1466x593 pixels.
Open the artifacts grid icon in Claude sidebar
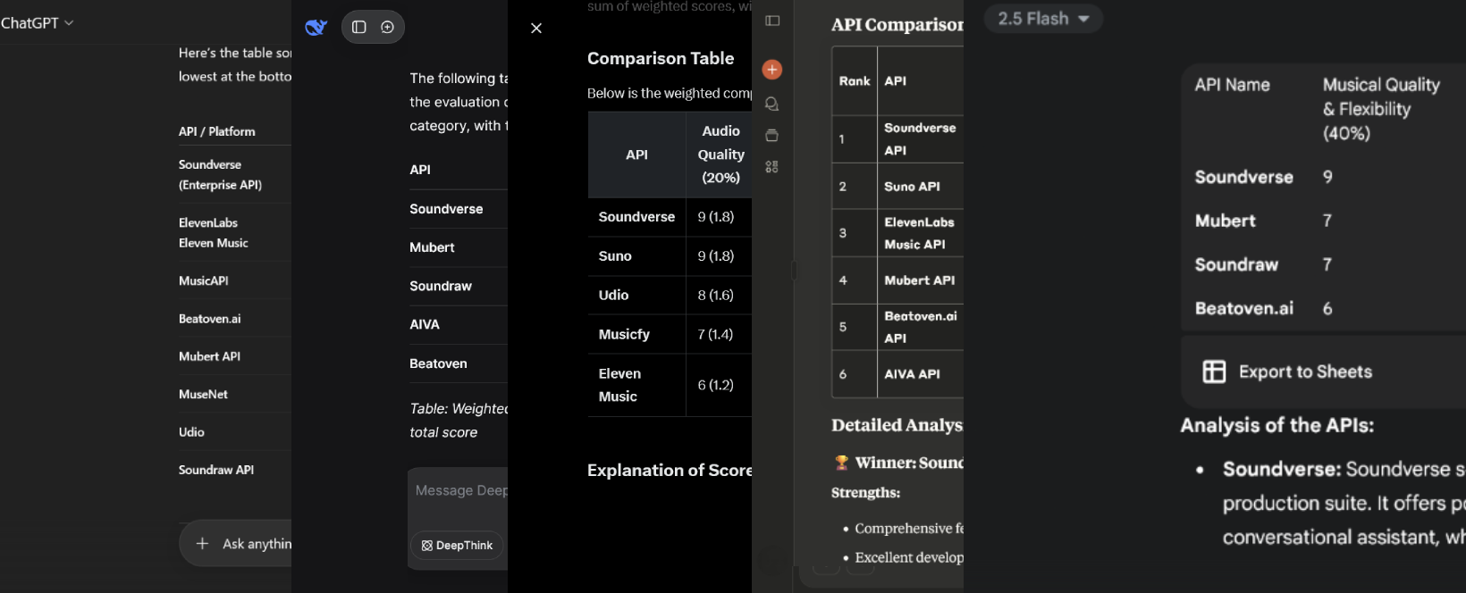[x=772, y=167]
